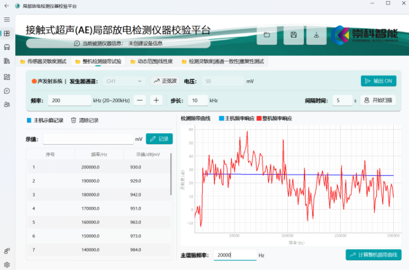Open the users icon in sidebar
Screen dimensions: 409x270
click(7, 104)
